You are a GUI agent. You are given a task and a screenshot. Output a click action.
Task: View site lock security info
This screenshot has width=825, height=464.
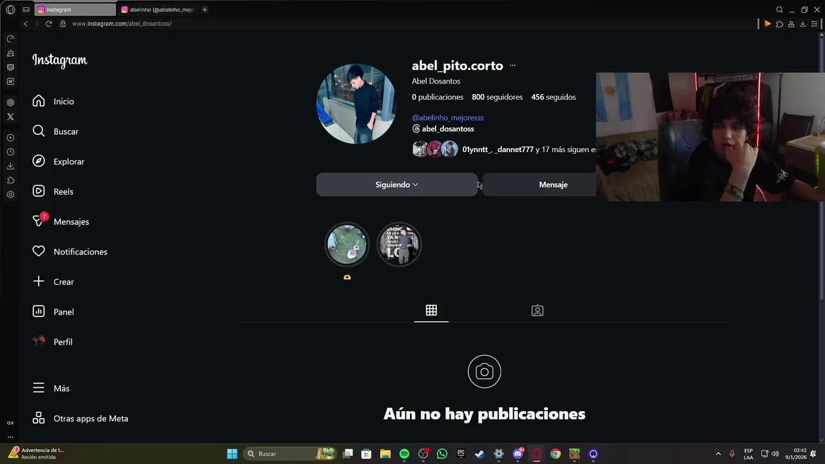tap(63, 24)
